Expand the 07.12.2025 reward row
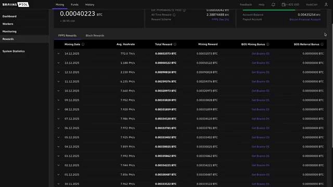Viewport: 333px width, 187px height. click(58, 119)
